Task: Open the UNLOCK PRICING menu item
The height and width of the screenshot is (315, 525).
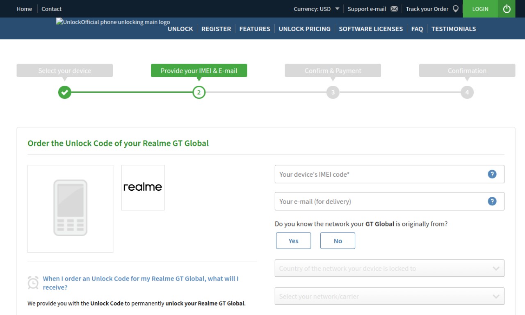Action: (304, 29)
